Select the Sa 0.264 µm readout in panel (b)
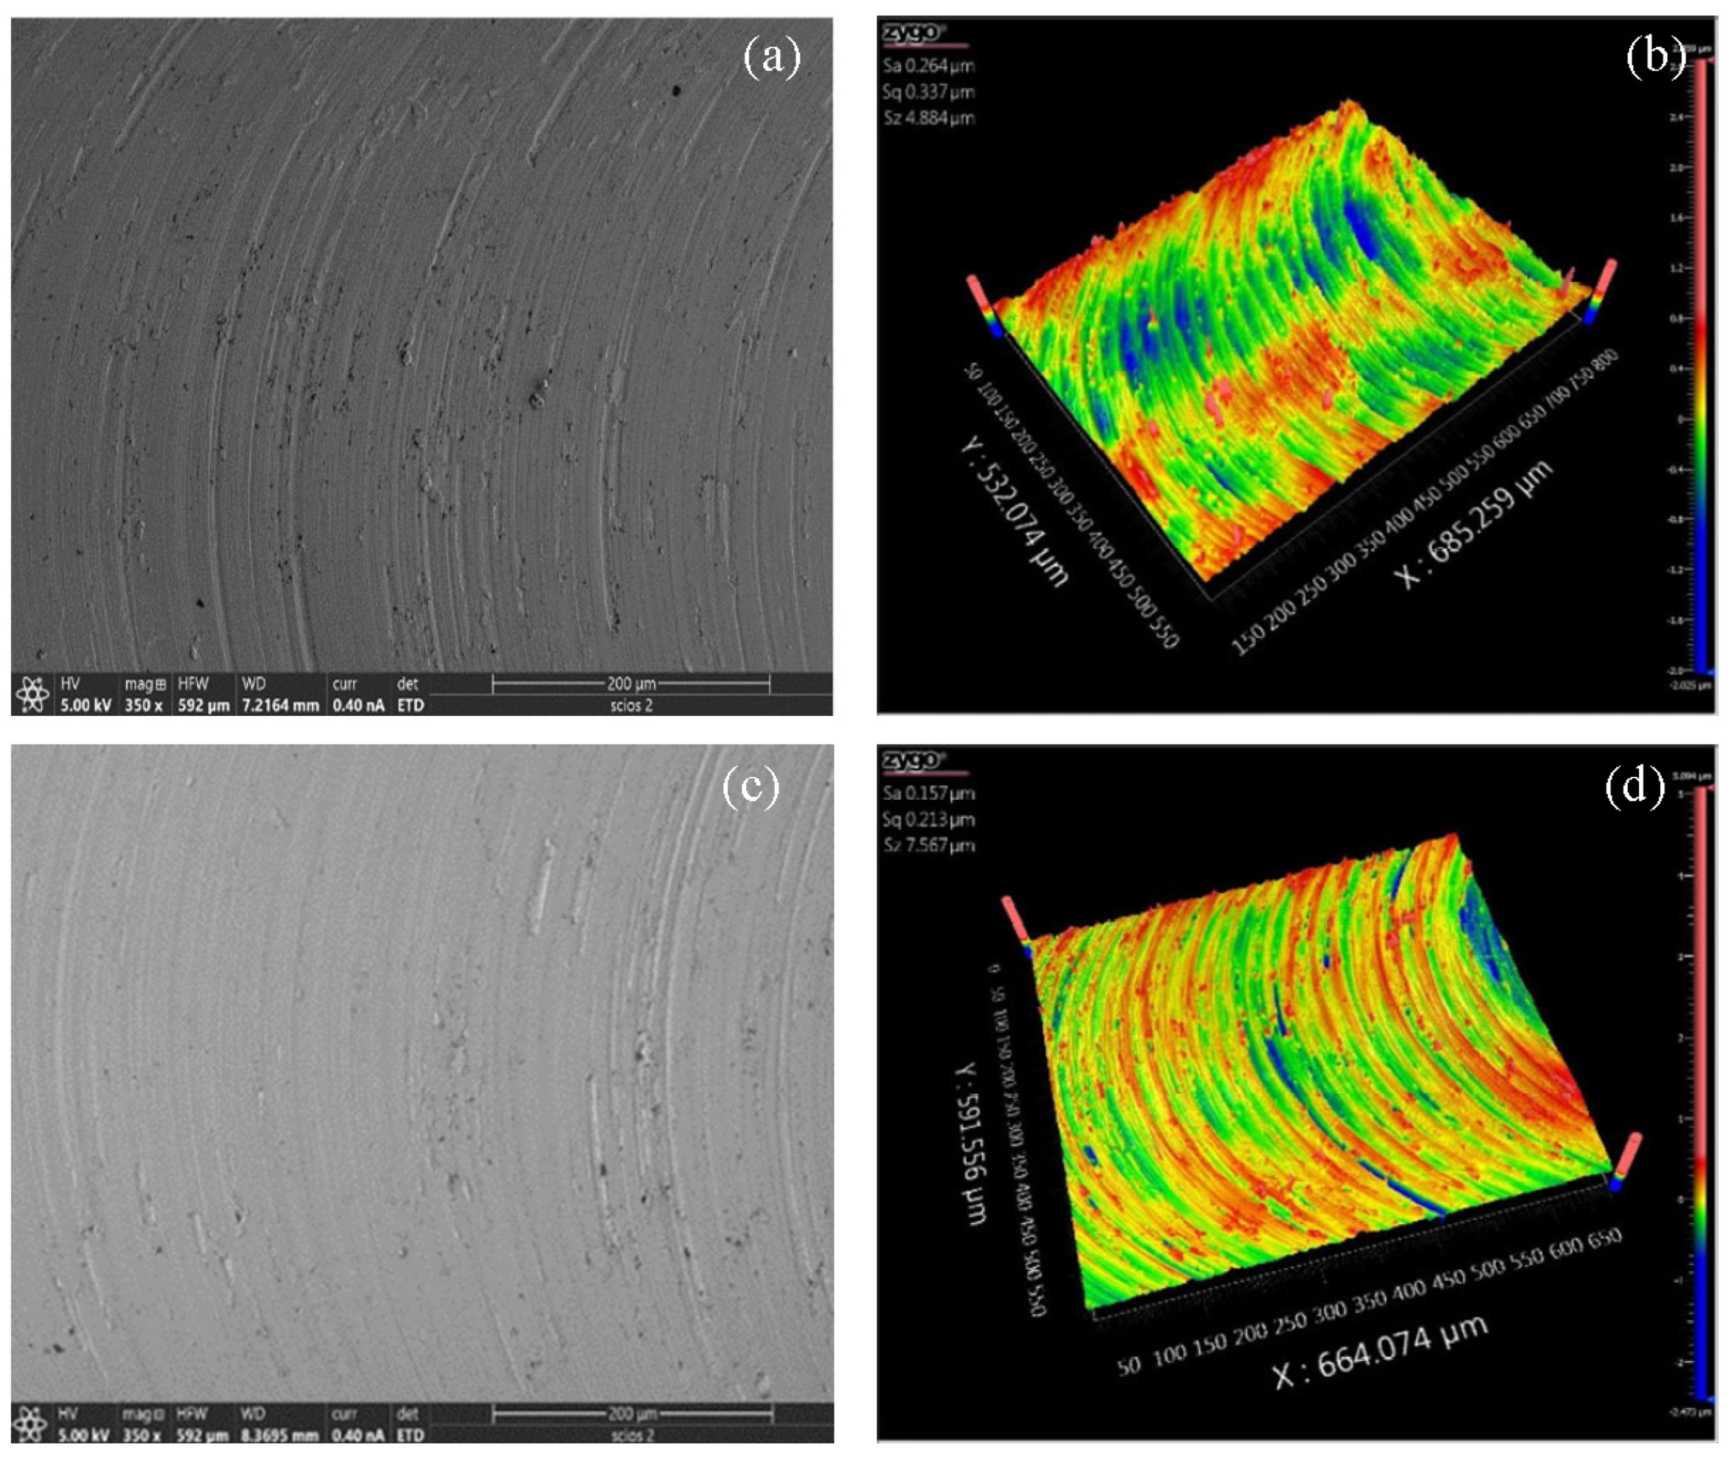The image size is (1733, 1463). pyautogui.click(x=928, y=66)
